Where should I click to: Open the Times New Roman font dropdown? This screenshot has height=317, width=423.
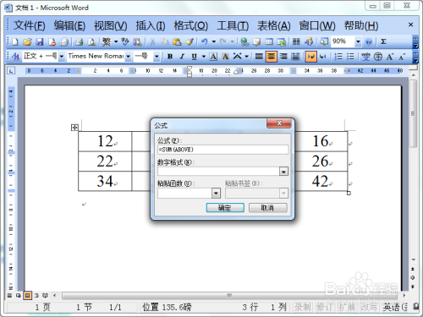point(128,57)
